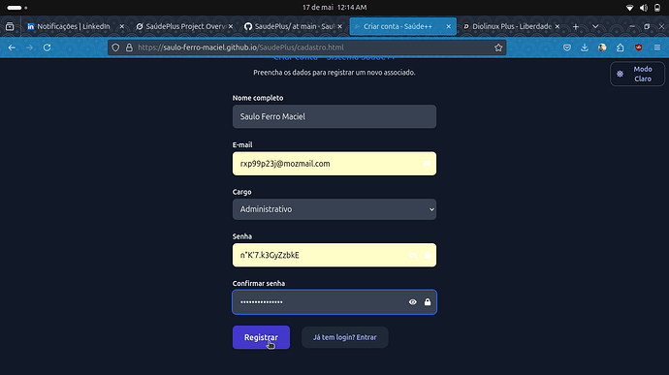Go back to the previous page
This screenshot has height=375, width=669.
12,47
